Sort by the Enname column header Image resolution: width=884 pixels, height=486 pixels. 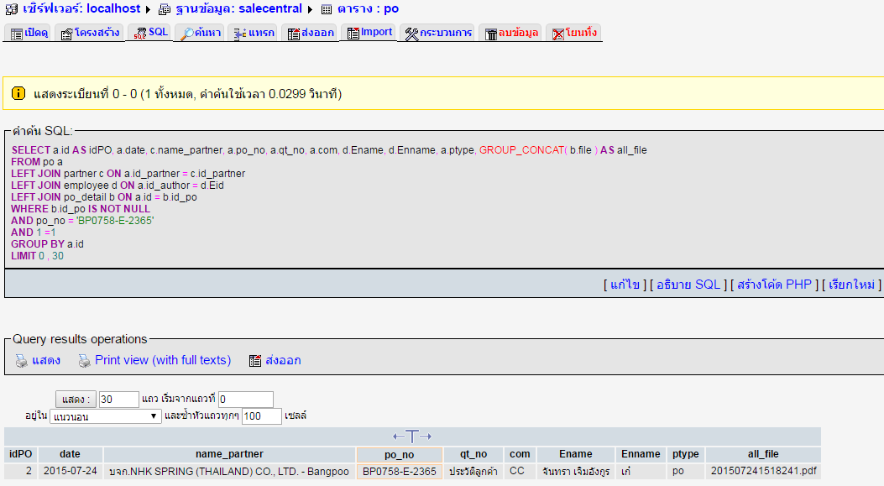click(641, 454)
